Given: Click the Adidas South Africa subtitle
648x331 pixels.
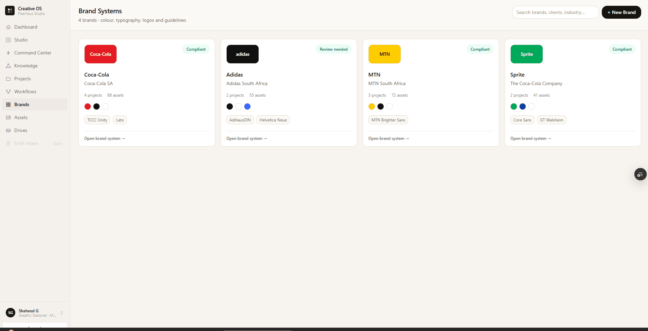Looking at the screenshot, I should [x=247, y=83].
